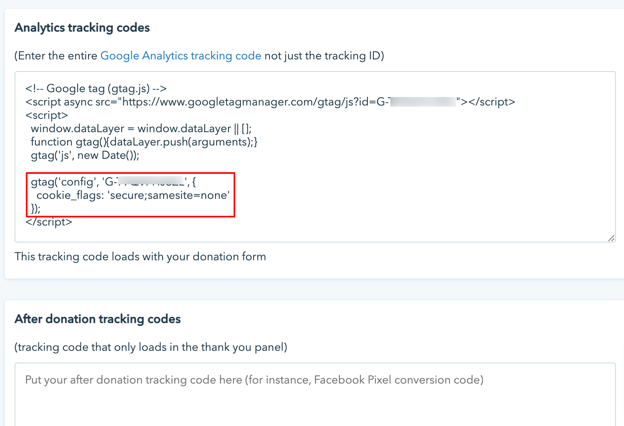
Task: Click the 'loads with your donation form' note
Action: point(140,257)
